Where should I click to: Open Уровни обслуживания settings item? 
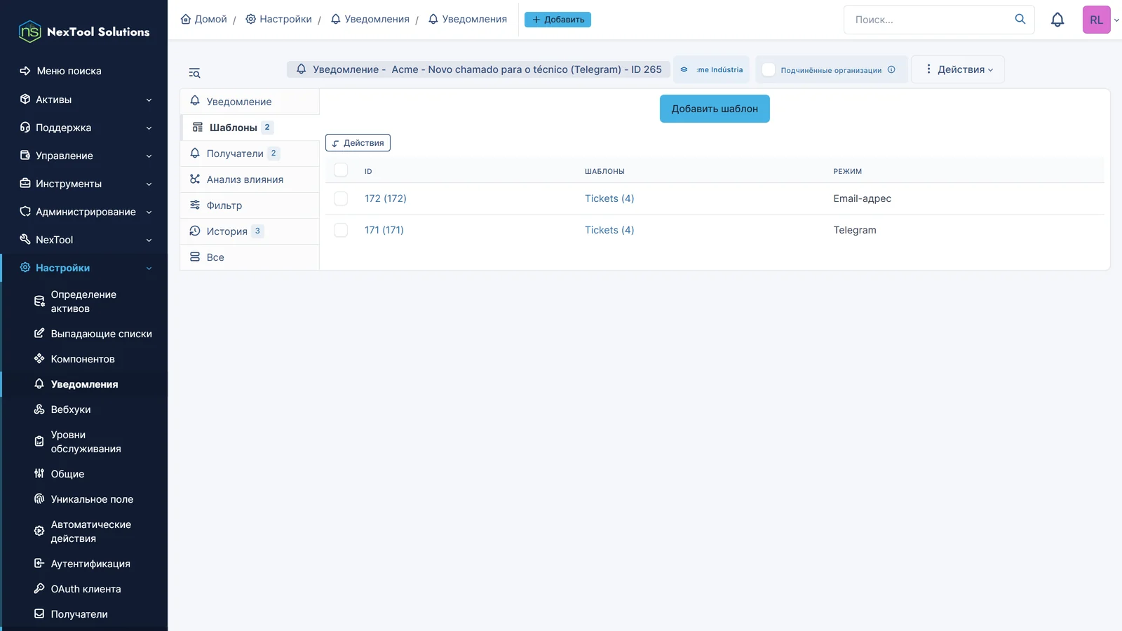pyautogui.click(x=84, y=442)
